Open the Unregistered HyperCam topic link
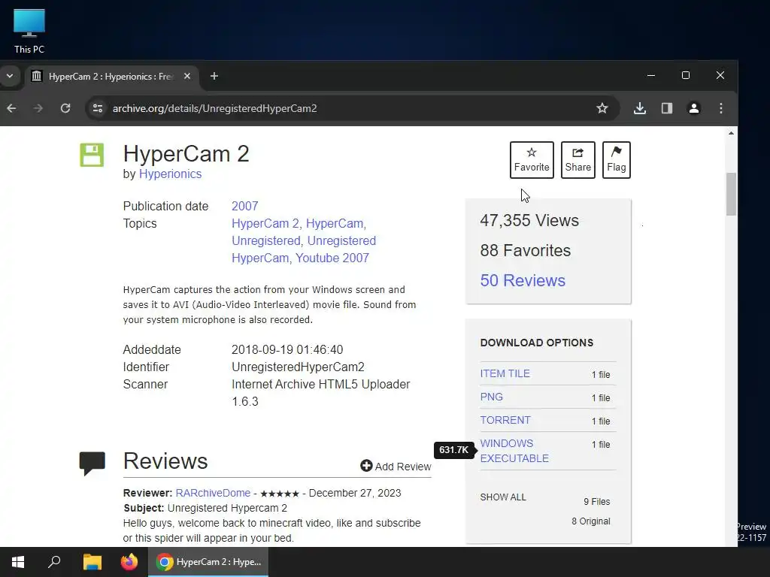The image size is (770, 577). (x=304, y=249)
